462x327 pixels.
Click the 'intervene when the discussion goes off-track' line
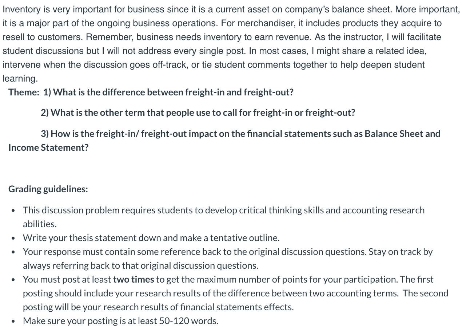tap(214, 65)
